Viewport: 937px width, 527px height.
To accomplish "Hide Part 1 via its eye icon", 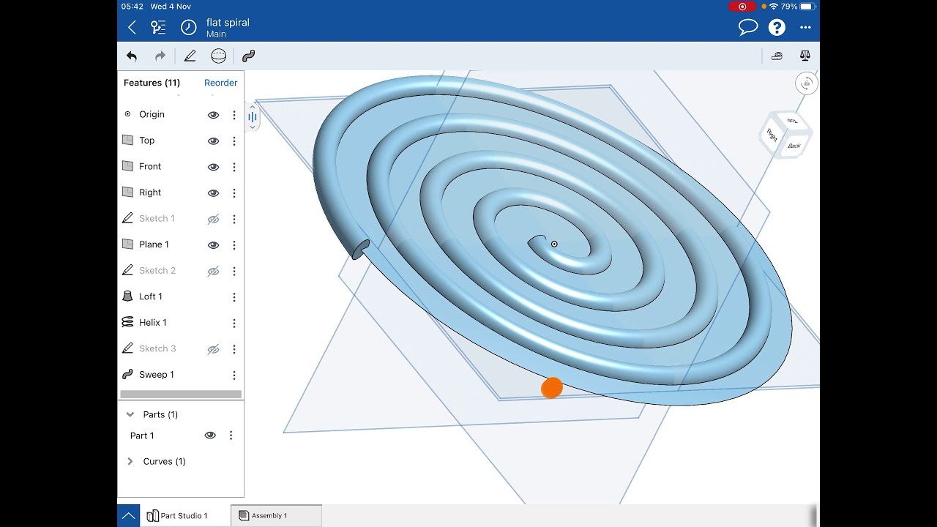I will pyautogui.click(x=210, y=435).
